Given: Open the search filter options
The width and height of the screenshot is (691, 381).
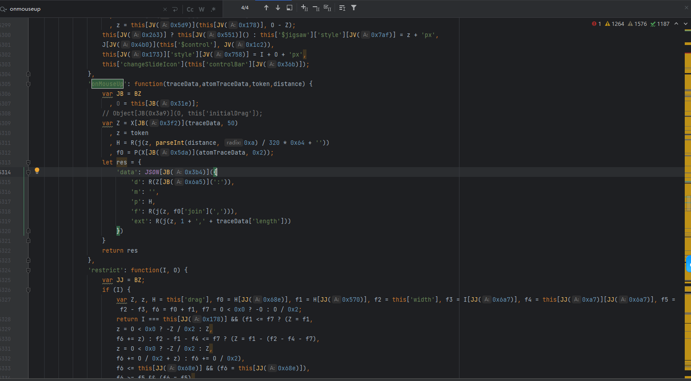Looking at the screenshot, I should click(x=354, y=8).
